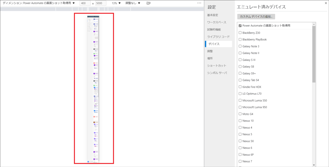Enable the Galaxy S9+ checkbox
The height and width of the screenshot is (167, 329).
pyautogui.click(x=240, y=73)
